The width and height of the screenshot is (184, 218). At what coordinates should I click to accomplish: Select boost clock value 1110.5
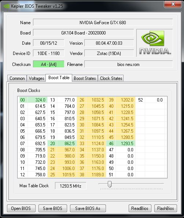pyautogui.click(x=96, y=137)
